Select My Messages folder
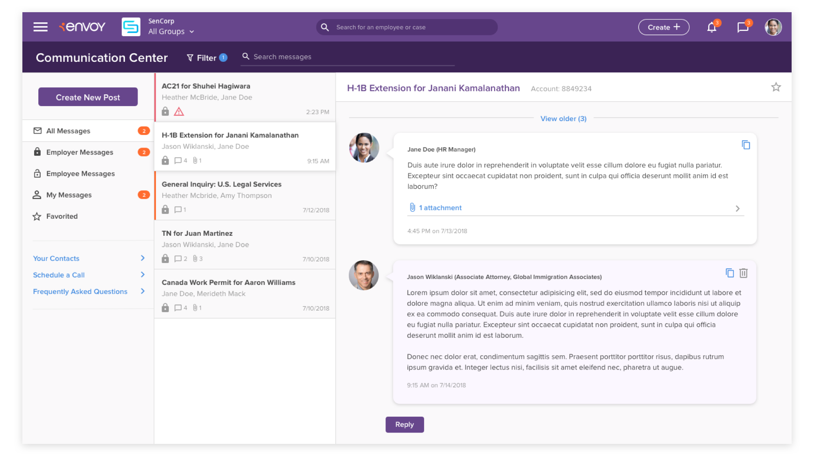 pyautogui.click(x=88, y=195)
